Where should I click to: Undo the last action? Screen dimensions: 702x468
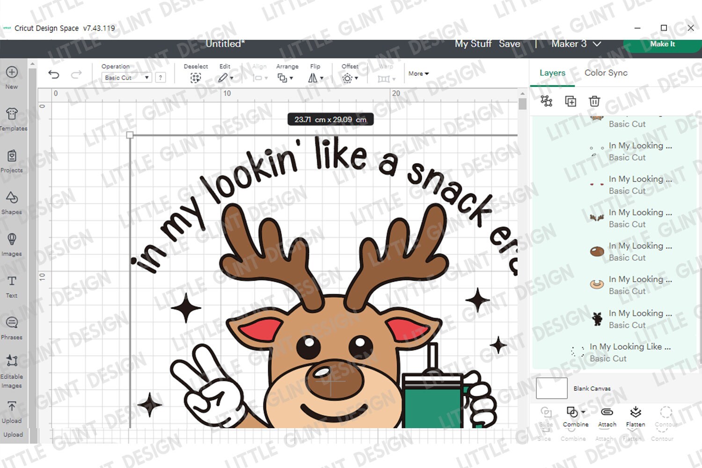[x=54, y=74]
